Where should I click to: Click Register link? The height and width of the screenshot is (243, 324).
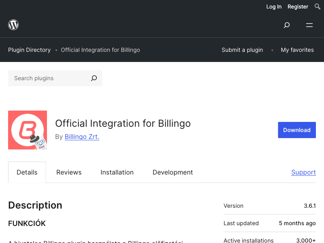pos(298,6)
